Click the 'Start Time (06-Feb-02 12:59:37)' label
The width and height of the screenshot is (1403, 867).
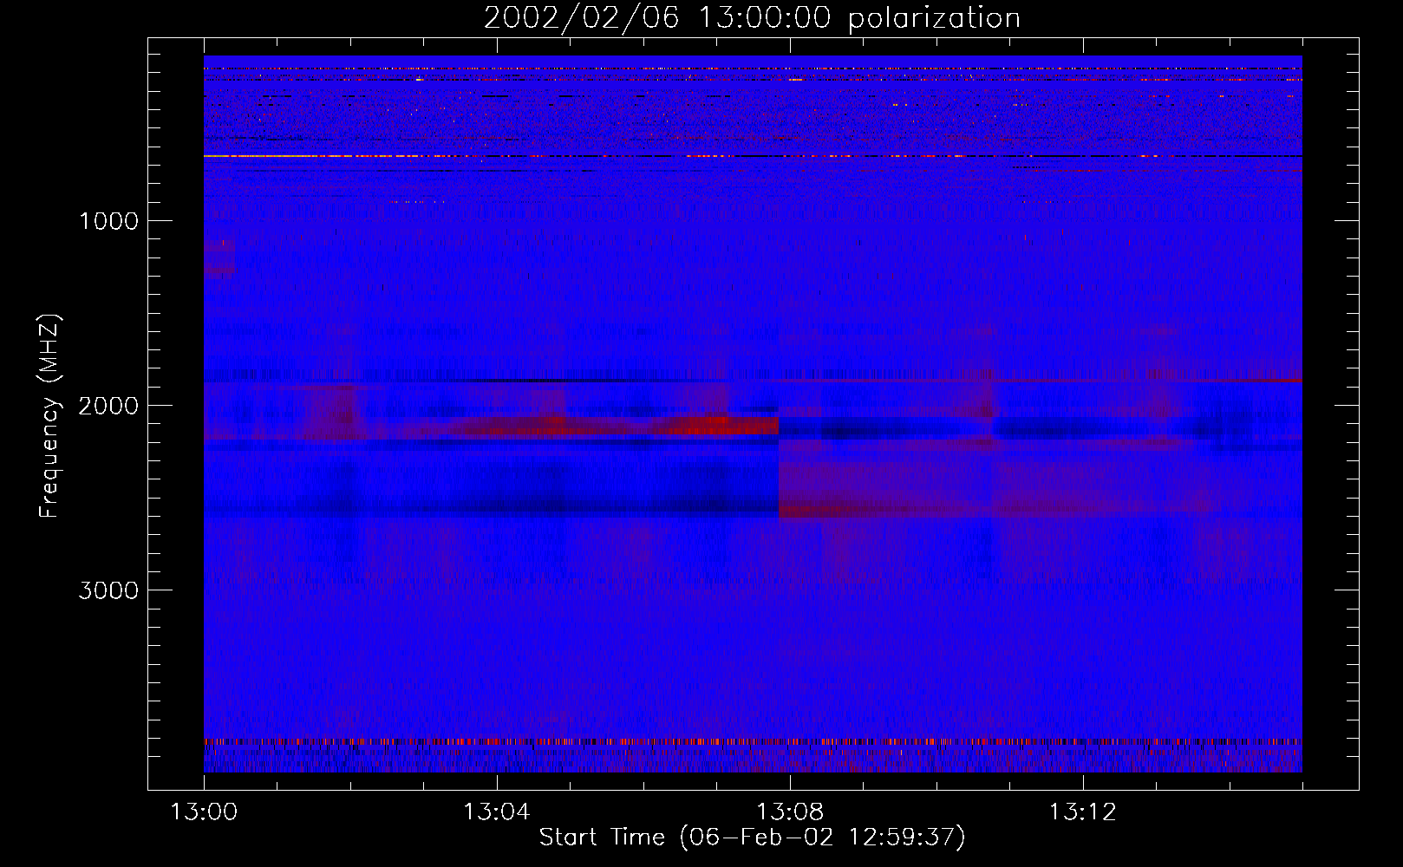pos(752,838)
